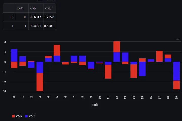This screenshot has height=121, width=182.
Task: Select the col2 legend label text
Action: click(x=19, y=116)
